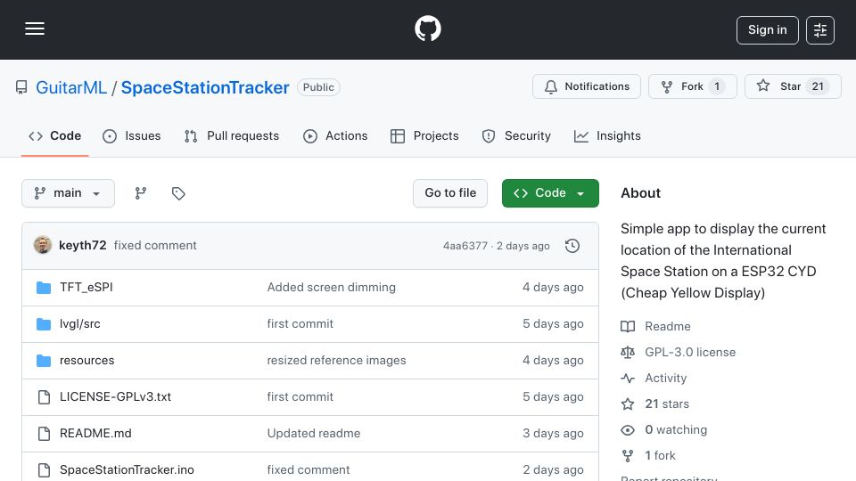Screen dimensions: 856x481
Task: Open the Activity link
Action: pos(665,378)
